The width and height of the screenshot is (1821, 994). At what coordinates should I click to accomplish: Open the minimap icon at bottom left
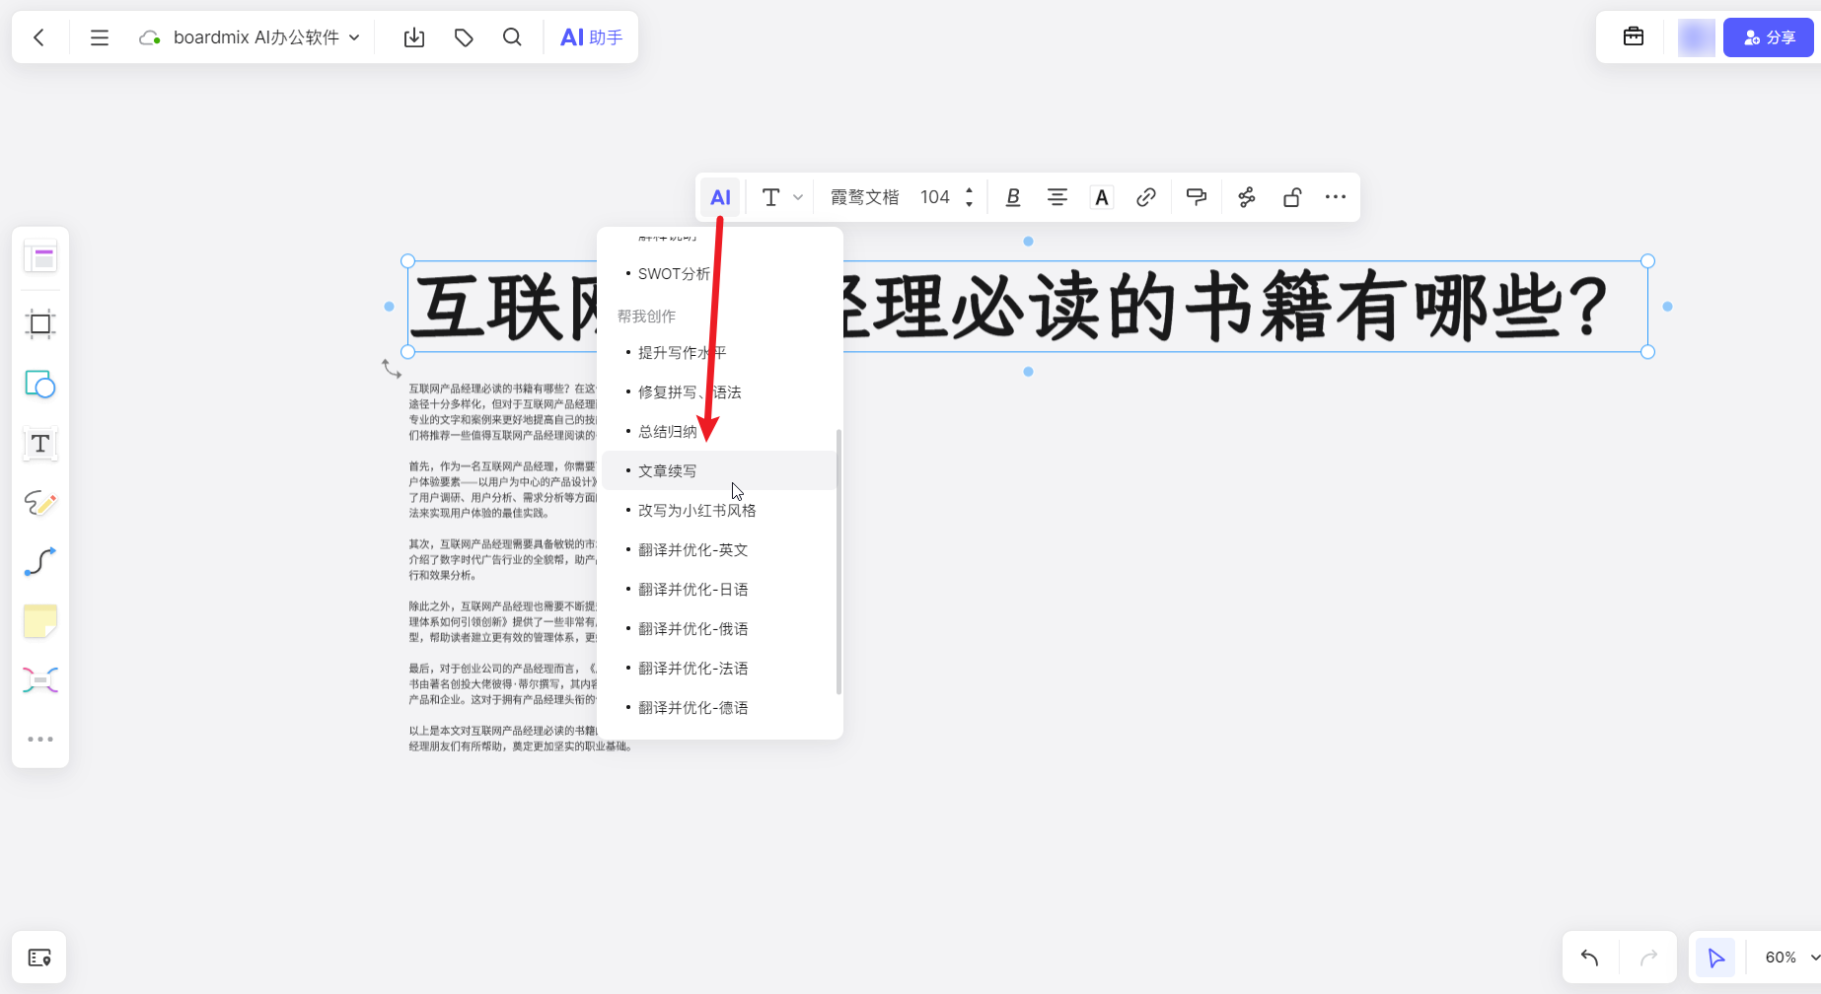point(39,958)
